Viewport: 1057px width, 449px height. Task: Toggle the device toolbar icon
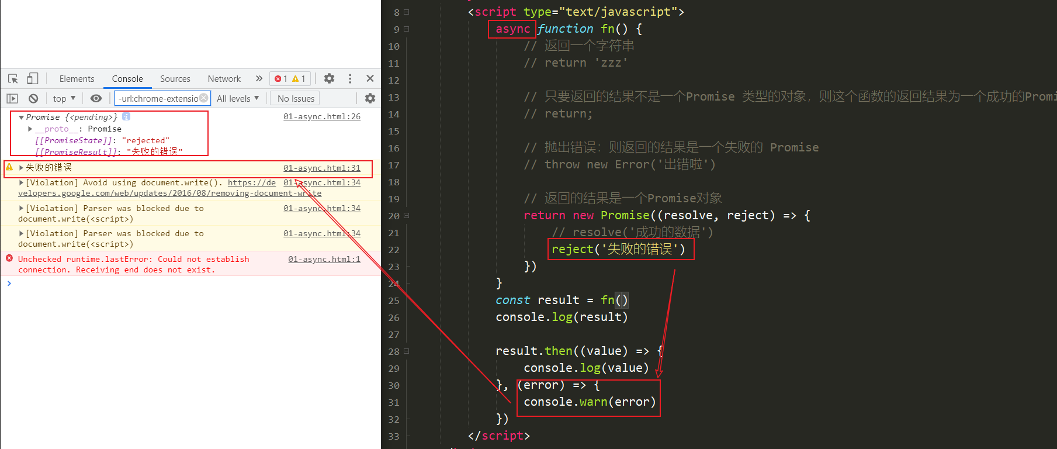(33, 78)
